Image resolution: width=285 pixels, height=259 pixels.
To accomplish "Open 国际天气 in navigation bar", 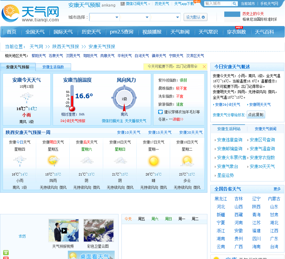I will click(x=63, y=32).
